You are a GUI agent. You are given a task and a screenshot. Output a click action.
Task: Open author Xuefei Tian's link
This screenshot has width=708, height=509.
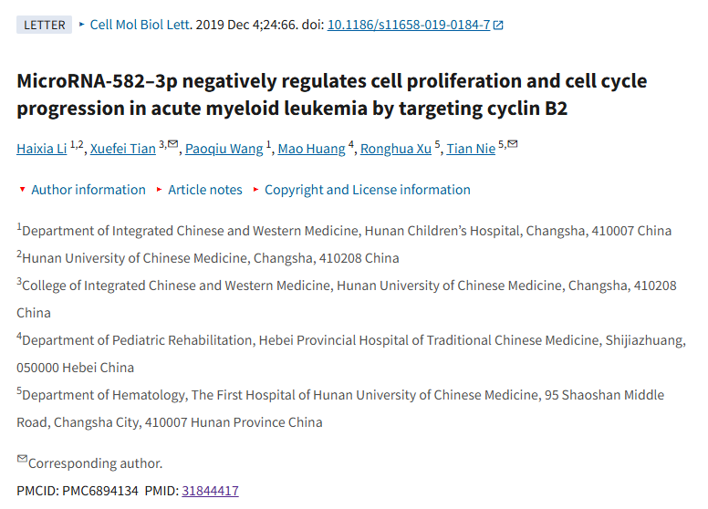tap(123, 149)
